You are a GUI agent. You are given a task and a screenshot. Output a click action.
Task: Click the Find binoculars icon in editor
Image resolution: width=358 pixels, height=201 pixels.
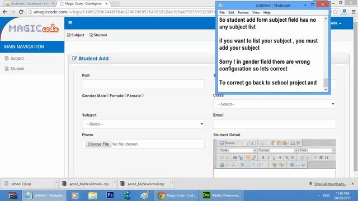[234, 157]
